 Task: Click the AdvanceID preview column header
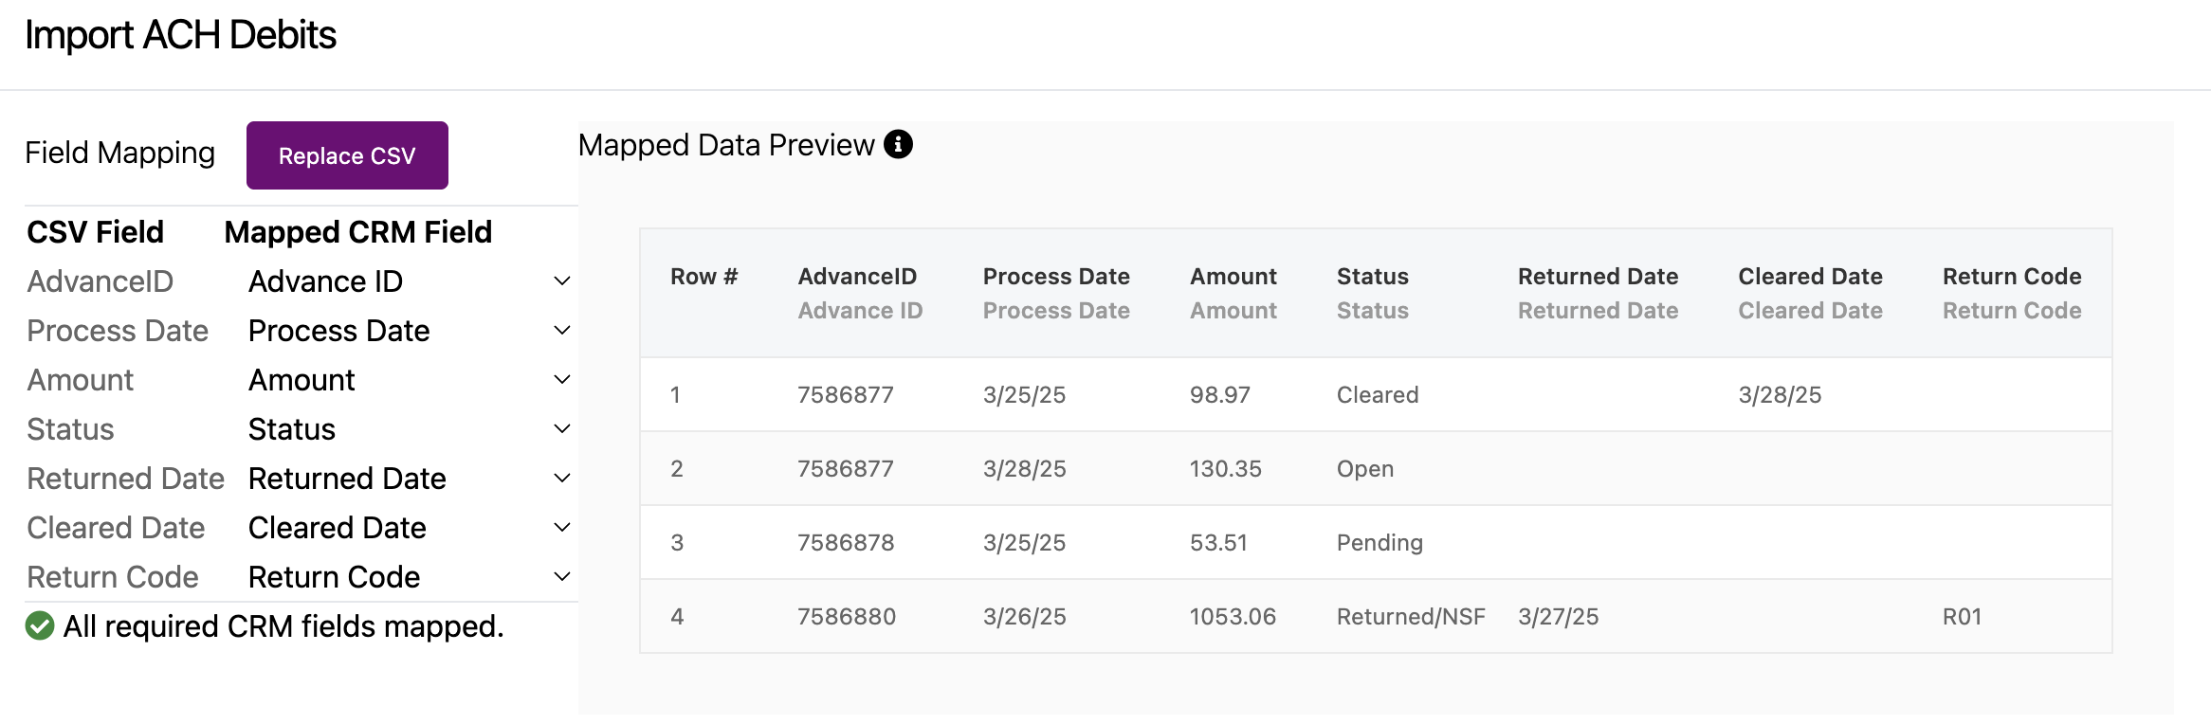857,277
